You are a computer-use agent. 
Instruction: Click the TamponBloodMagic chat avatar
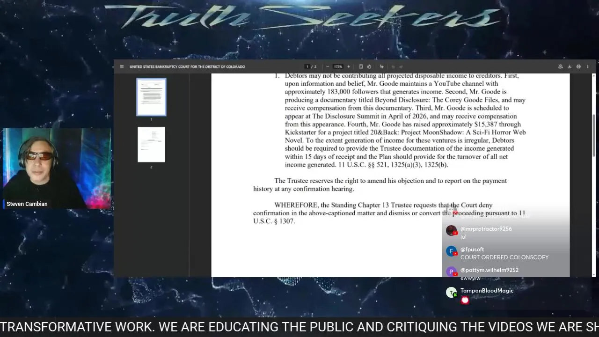(x=451, y=293)
